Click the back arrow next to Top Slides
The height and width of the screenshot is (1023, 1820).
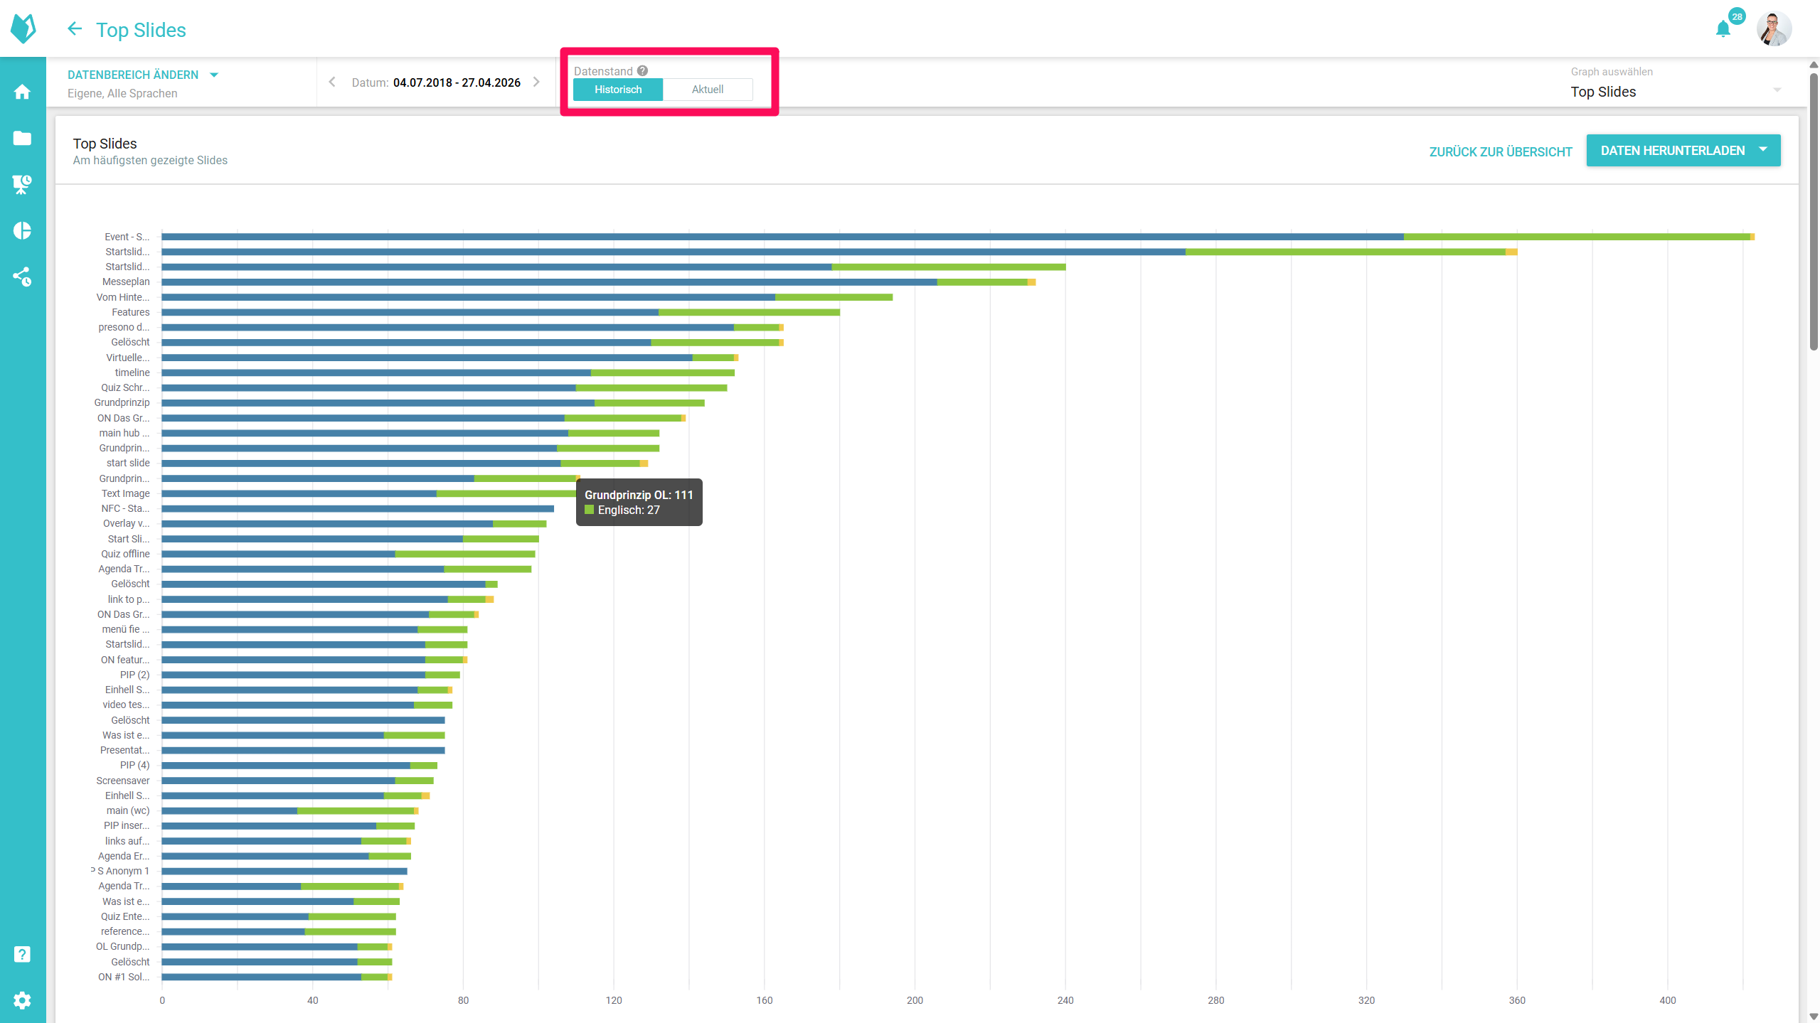[x=75, y=29]
